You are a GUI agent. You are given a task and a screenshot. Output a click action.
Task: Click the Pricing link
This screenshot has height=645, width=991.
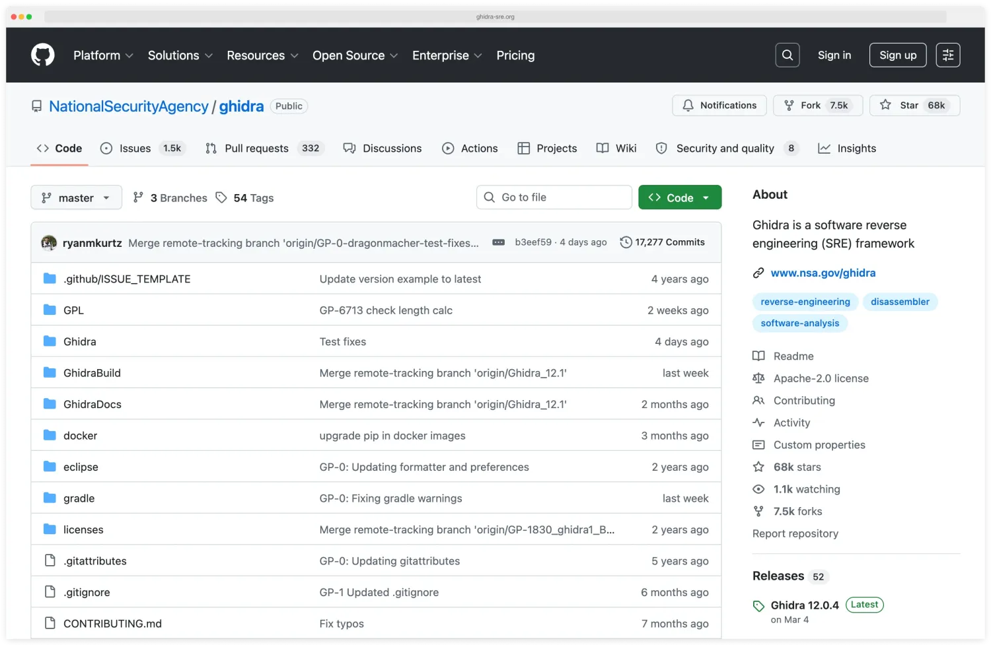click(515, 55)
